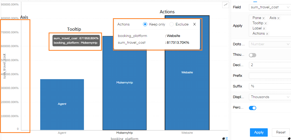291x140 pixels.
Task: Click the Prefix input field
Action: (x=270, y=76)
